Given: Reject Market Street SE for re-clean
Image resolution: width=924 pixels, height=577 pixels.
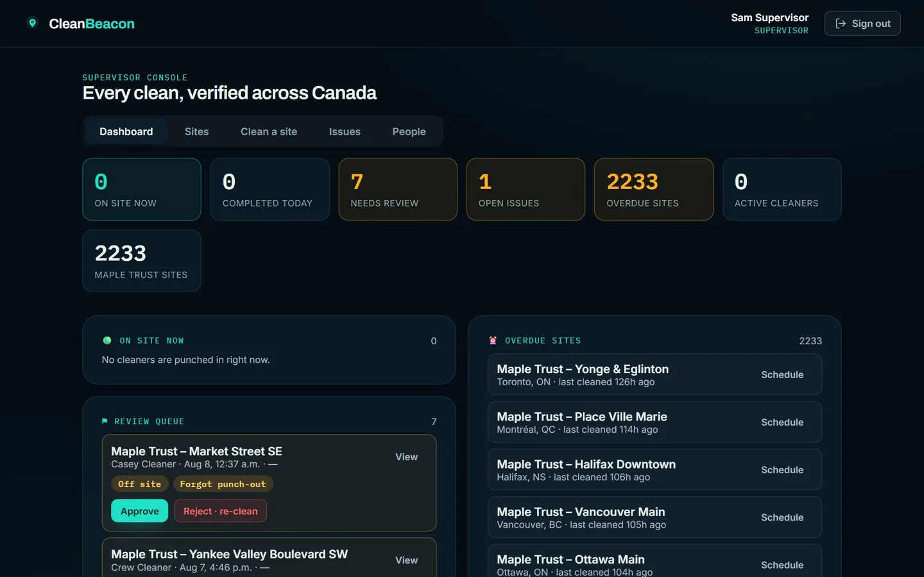Looking at the screenshot, I should [221, 511].
